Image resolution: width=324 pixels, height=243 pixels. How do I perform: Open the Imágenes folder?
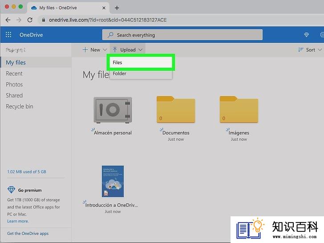(239, 109)
